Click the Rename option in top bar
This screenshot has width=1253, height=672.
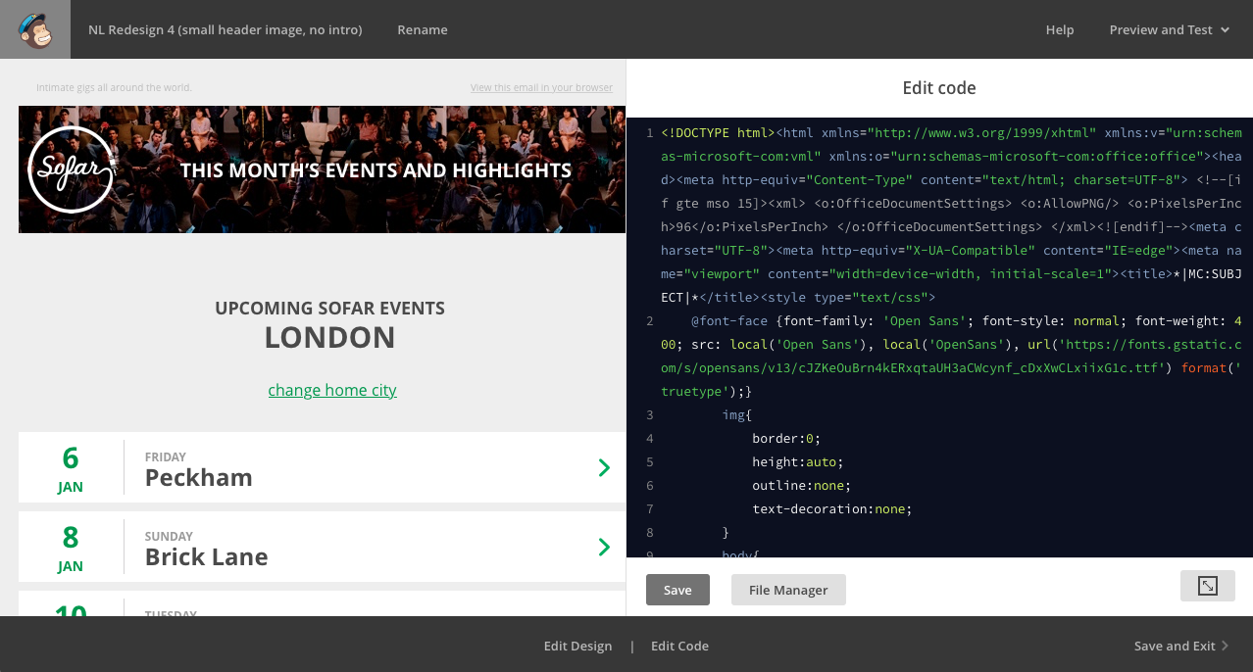(x=422, y=29)
